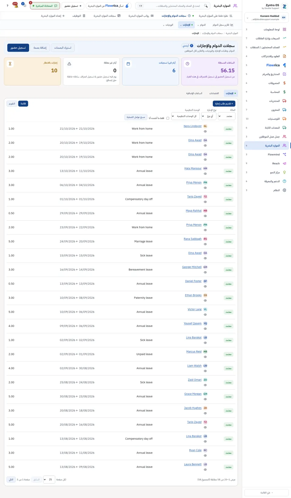Tick the 'only what I approve' checkbox
The width and height of the screenshot is (291, 498).
pyautogui.click(x=168, y=118)
